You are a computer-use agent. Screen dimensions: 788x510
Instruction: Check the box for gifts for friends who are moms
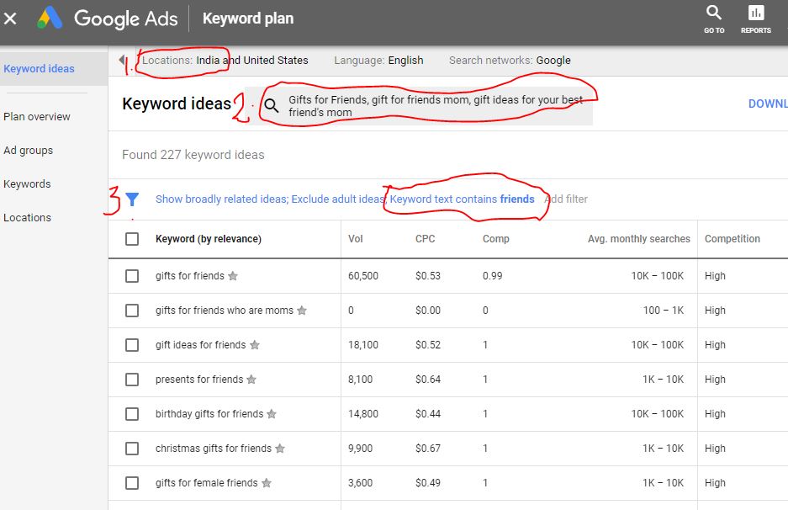[x=132, y=311]
